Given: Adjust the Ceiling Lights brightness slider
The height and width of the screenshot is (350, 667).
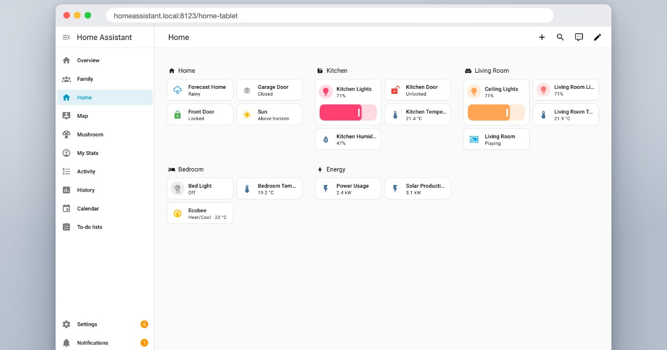Looking at the screenshot, I should pyautogui.click(x=496, y=113).
